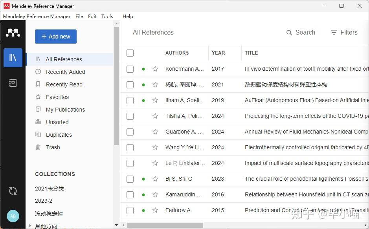Click the horizontal scrollbar thumb of the table

[165, 225]
